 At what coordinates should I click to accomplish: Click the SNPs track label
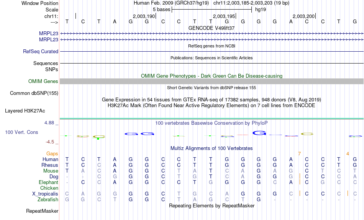[52, 69]
